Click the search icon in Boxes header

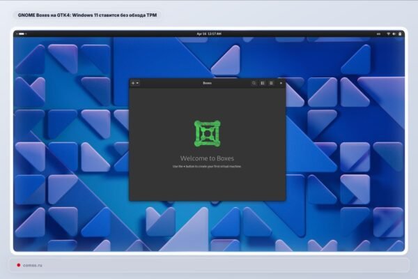pyautogui.click(x=254, y=83)
